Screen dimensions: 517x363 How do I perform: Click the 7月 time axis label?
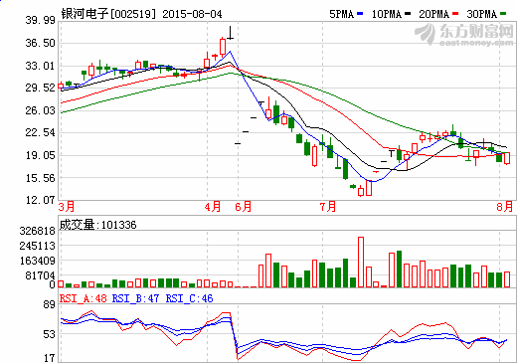tap(328, 207)
